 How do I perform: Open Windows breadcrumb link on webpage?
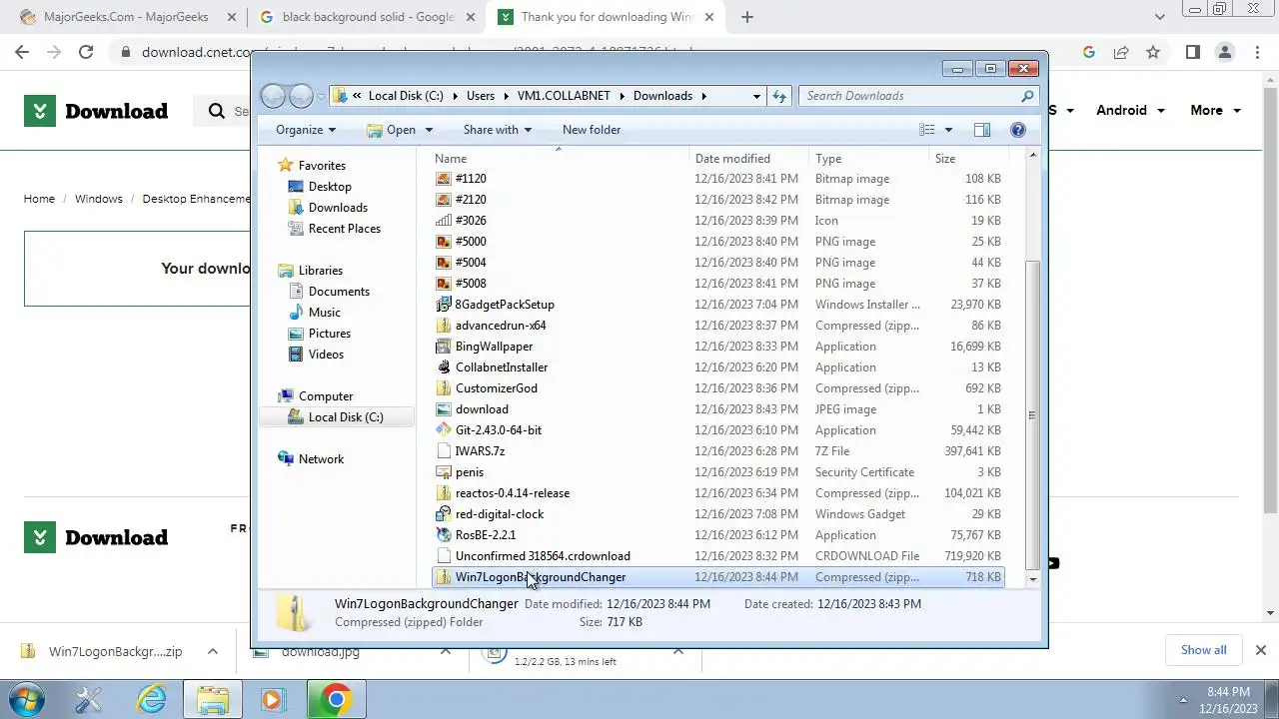coord(99,199)
